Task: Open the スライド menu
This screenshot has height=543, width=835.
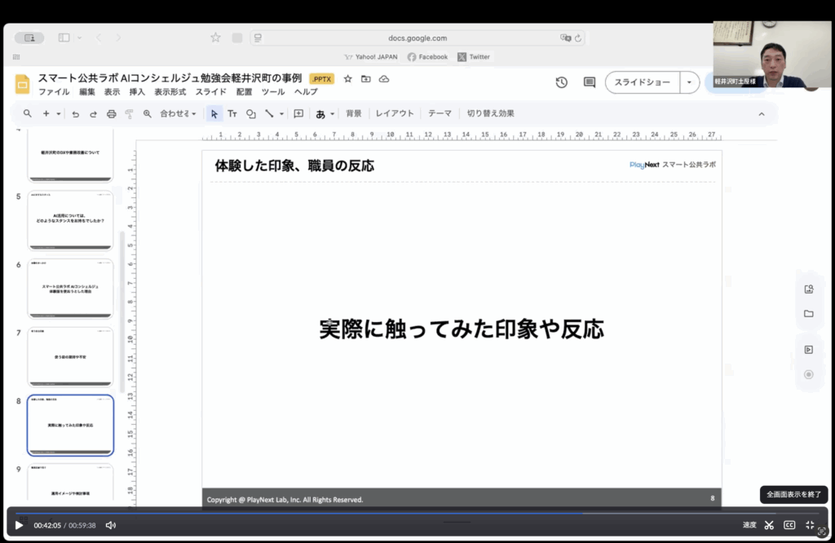Action: (210, 92)
